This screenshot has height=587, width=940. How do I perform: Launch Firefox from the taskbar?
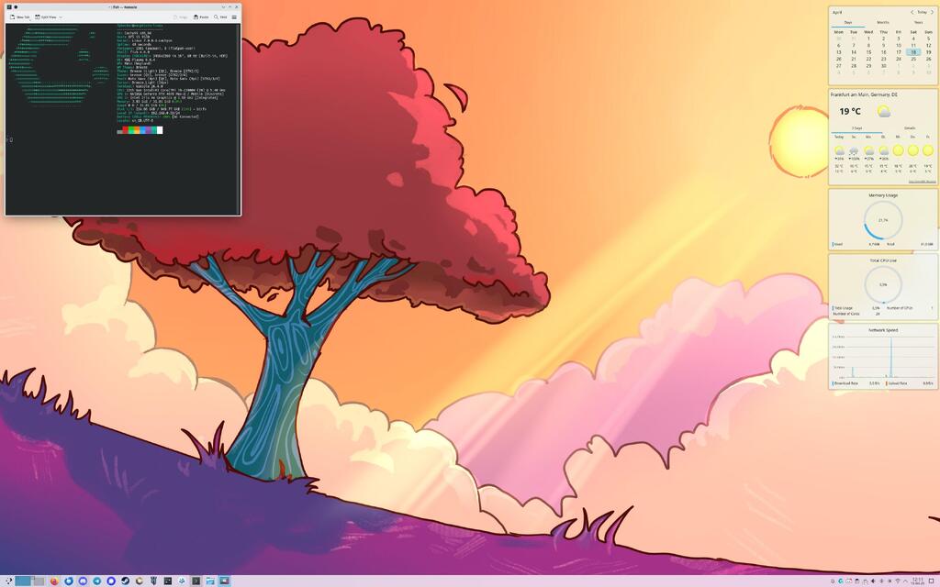point(54,581)
